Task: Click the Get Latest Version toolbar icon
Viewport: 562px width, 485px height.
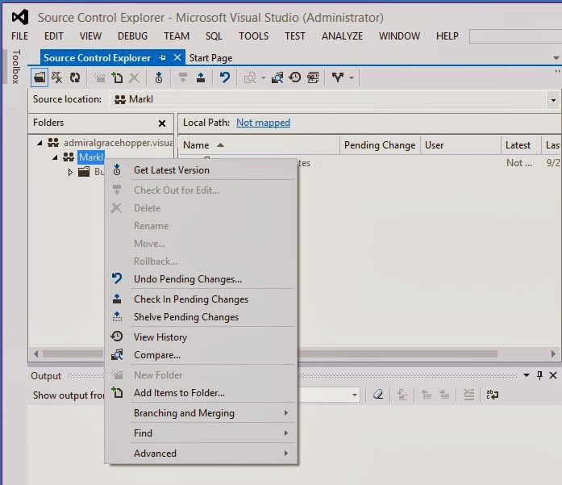Action: (159, 77)
